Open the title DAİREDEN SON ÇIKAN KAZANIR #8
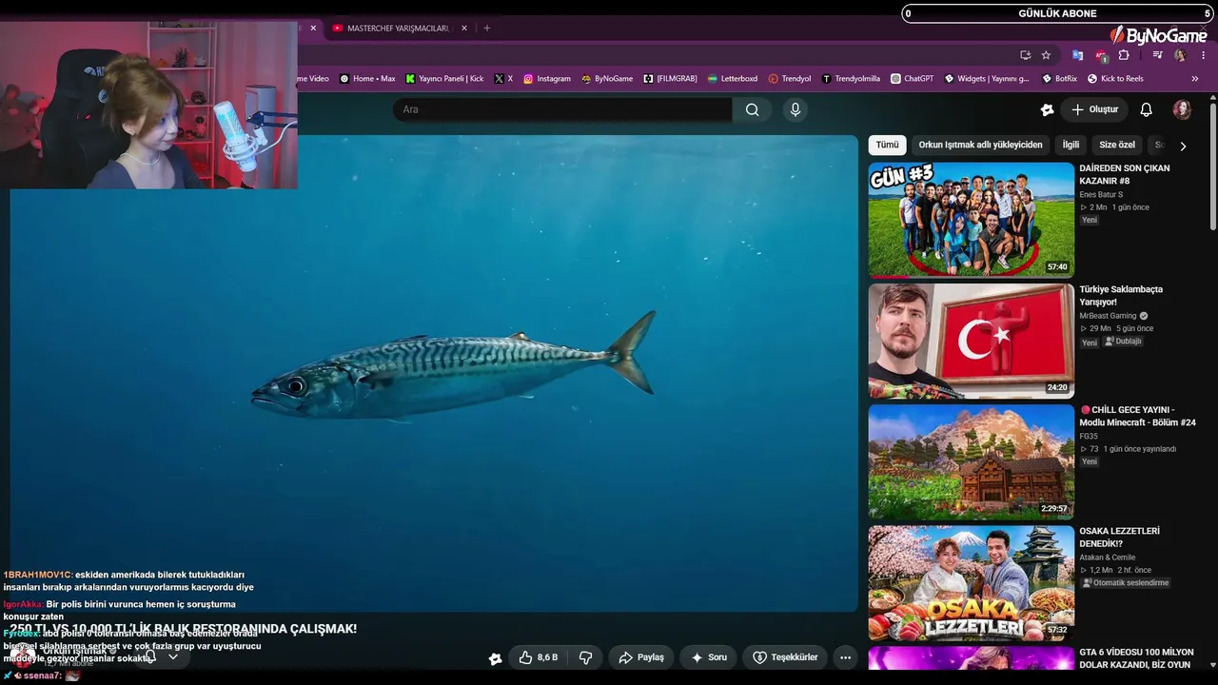Viewport: 1218px width, 685px height. [x=1125, y=174]
